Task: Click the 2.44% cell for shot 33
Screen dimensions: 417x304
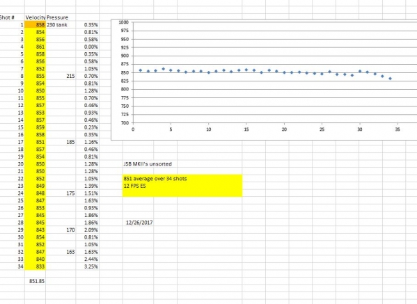Action: 88,259
